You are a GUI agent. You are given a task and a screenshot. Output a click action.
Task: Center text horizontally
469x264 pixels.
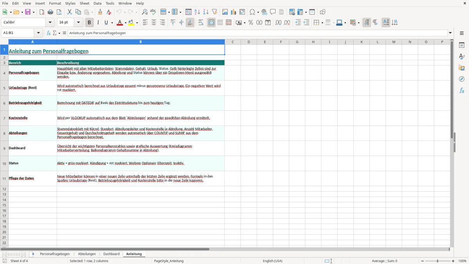pyautogui.click(x=154, y=23)
